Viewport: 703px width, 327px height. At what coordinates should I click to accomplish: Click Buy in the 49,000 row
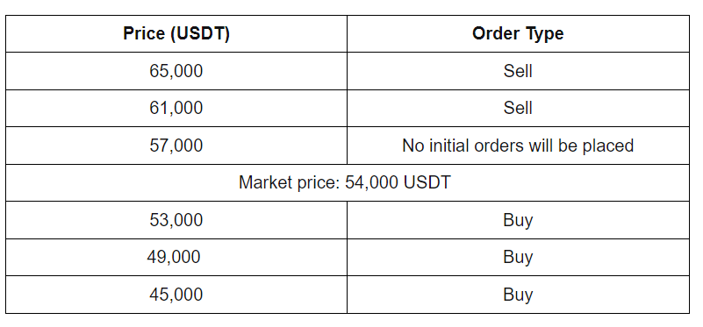click(518, 258)
